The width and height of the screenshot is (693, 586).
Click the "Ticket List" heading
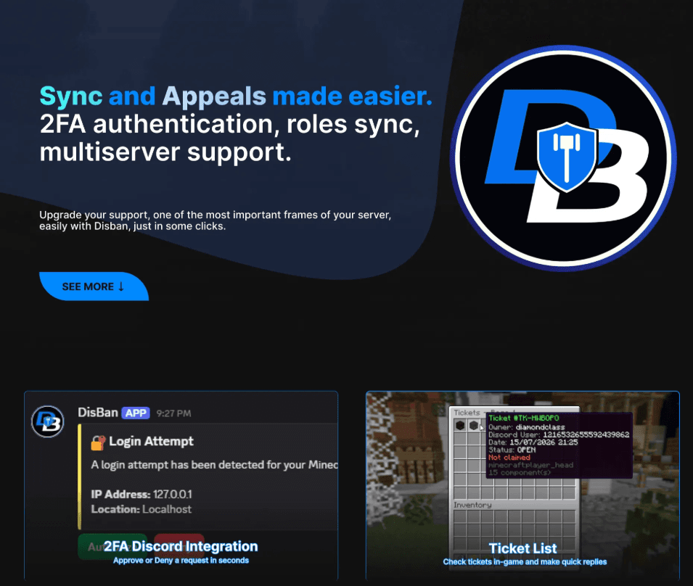pos(523,548)
